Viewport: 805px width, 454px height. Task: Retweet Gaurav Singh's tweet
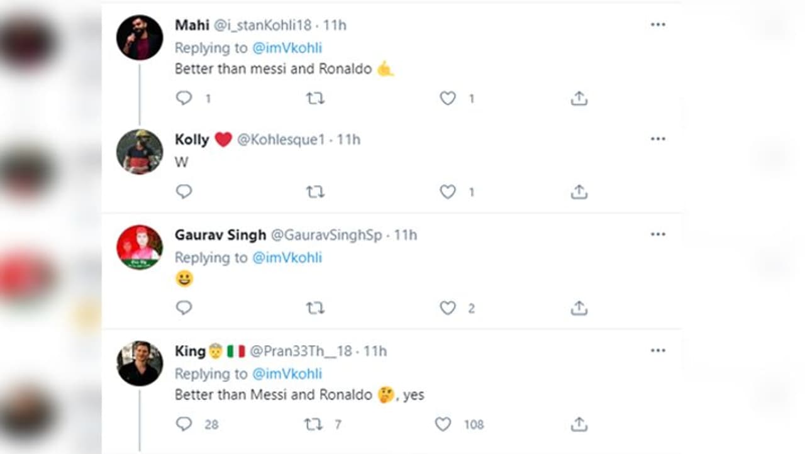(314, 307)
